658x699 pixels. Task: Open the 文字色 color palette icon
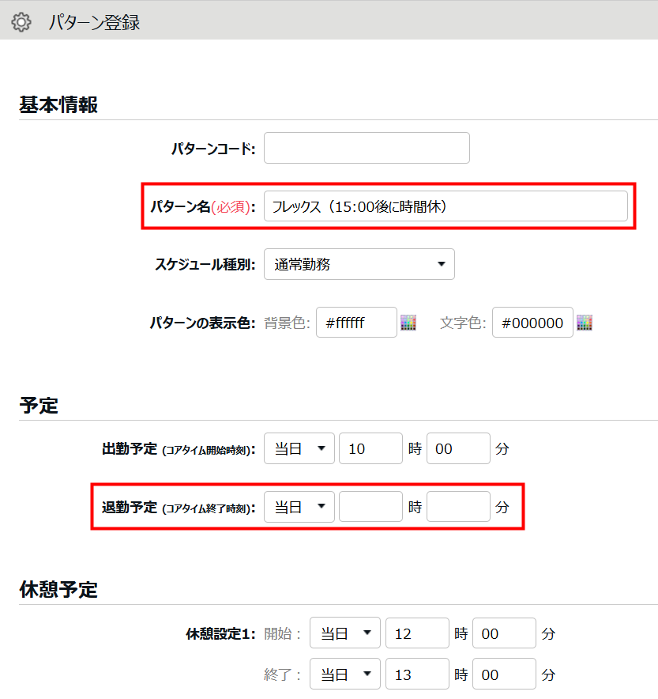[x=584, y=323]
